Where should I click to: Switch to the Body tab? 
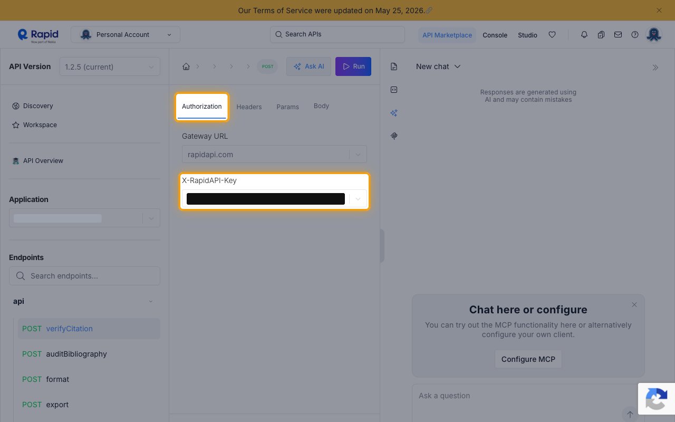tap(321, 106)
